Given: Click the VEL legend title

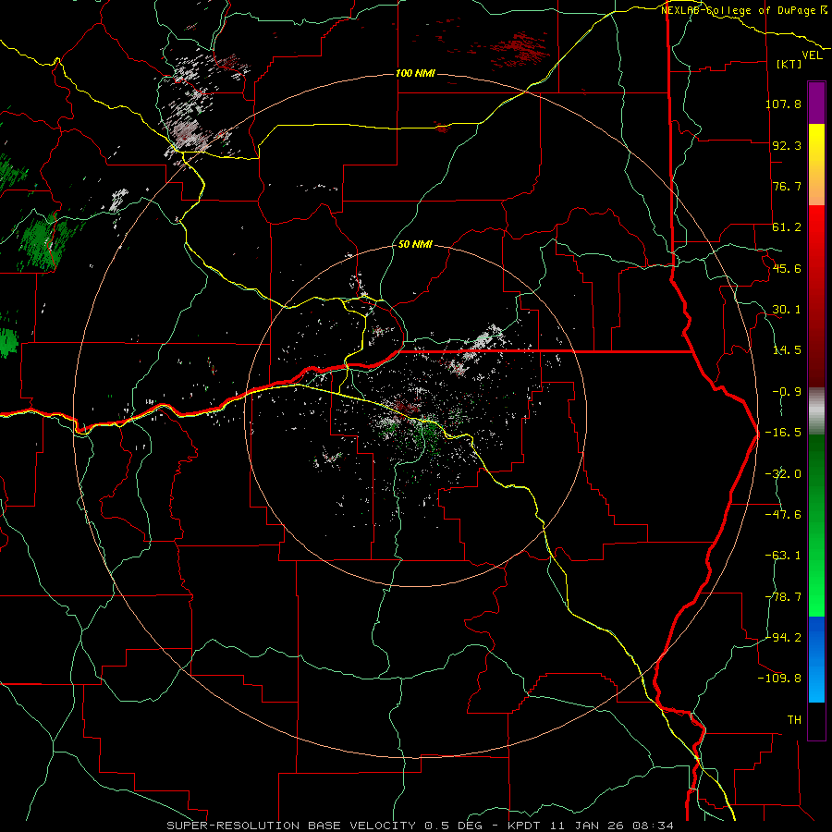Looking at the screenshot, I should tap(813, 55).
